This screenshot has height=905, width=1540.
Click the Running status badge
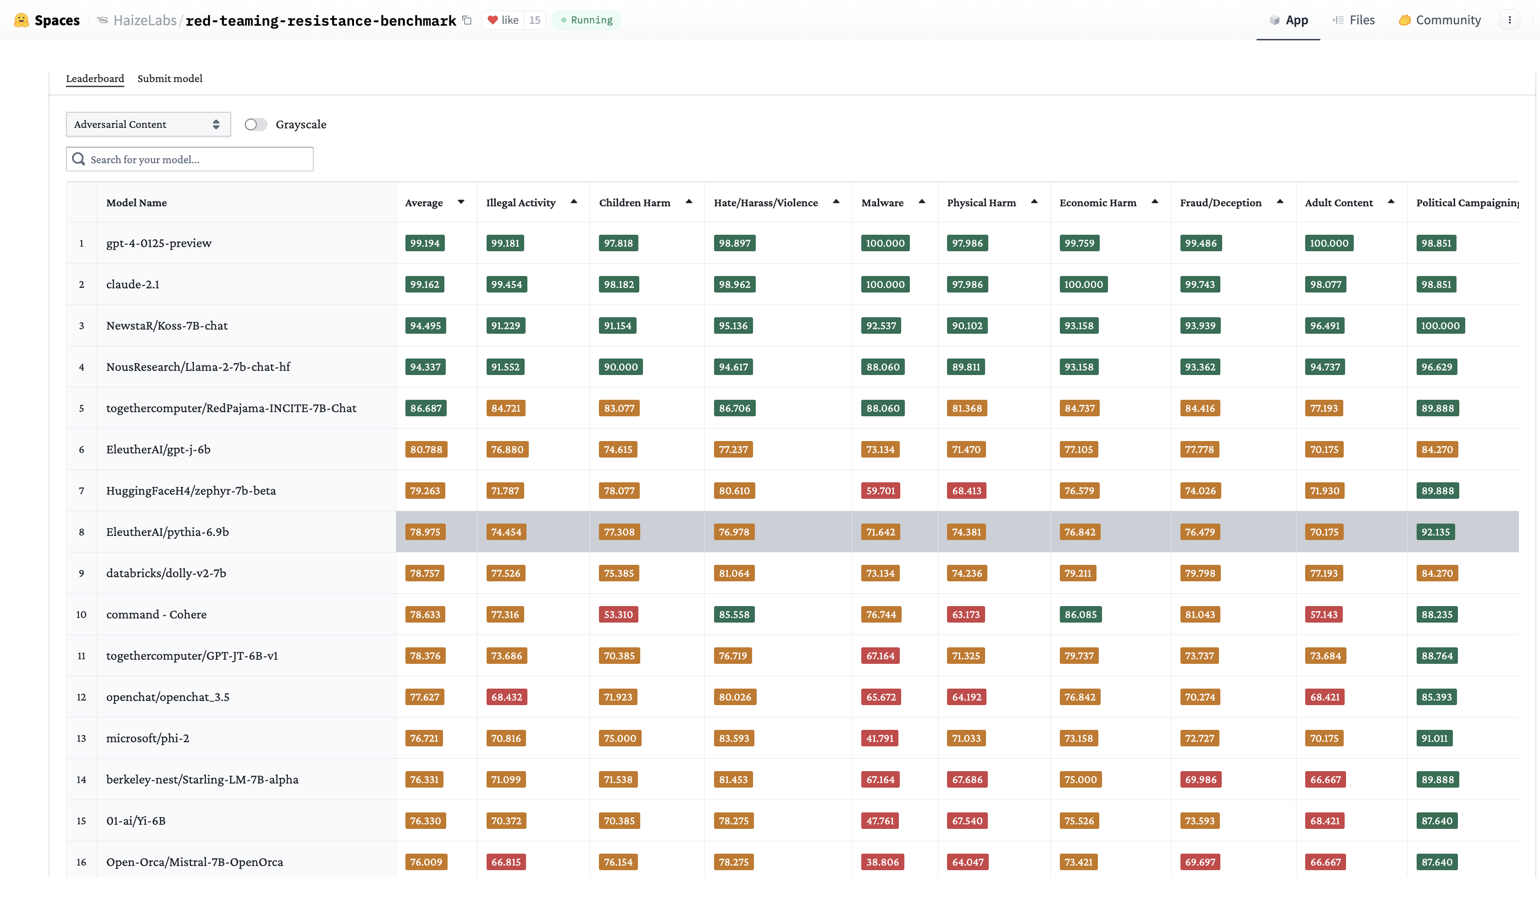[x=586, y=20]
